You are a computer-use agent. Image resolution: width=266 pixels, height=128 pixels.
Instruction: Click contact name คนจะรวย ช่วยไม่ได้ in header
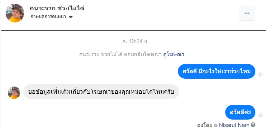tap(57, 8)
